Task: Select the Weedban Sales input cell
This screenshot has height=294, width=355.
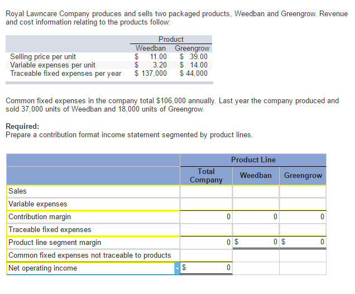Action: pos(256,191)
